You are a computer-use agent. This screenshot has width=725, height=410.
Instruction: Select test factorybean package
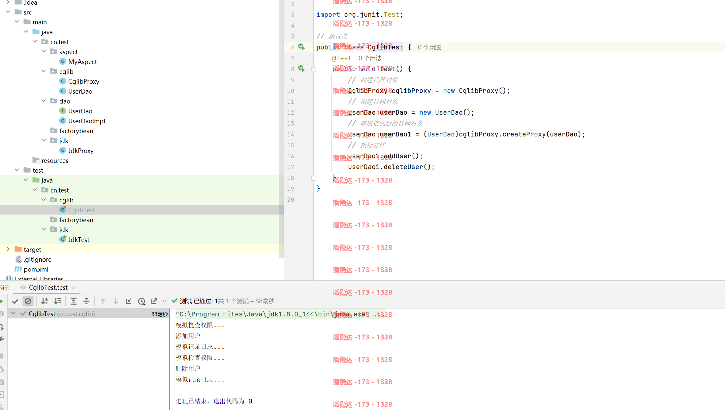tap(72, 220)
